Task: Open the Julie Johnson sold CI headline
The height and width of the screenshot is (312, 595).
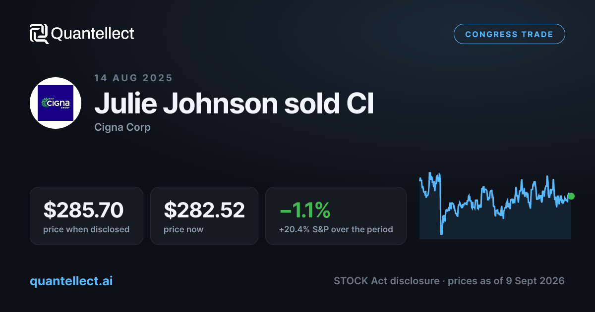Action: click(234, 104)
